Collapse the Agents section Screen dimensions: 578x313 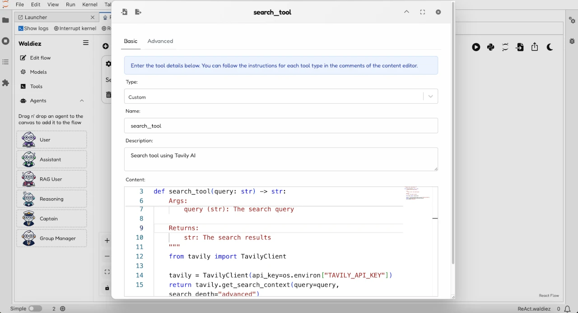(x=82, y=101)
